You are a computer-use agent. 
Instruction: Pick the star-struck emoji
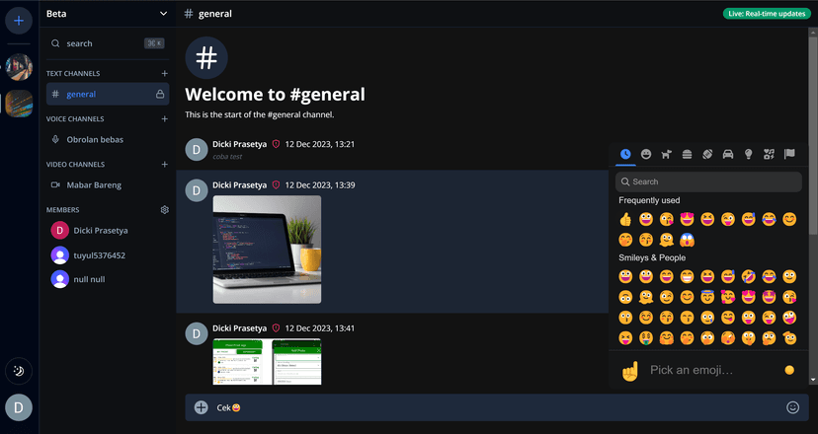click(769, 297)
